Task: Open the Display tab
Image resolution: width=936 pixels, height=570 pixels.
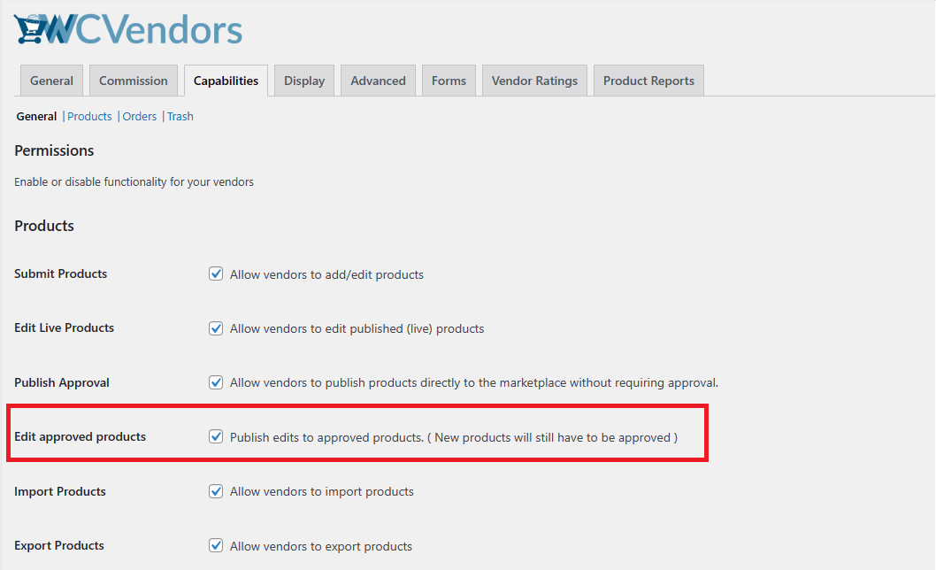Action: tap(303, 80)
